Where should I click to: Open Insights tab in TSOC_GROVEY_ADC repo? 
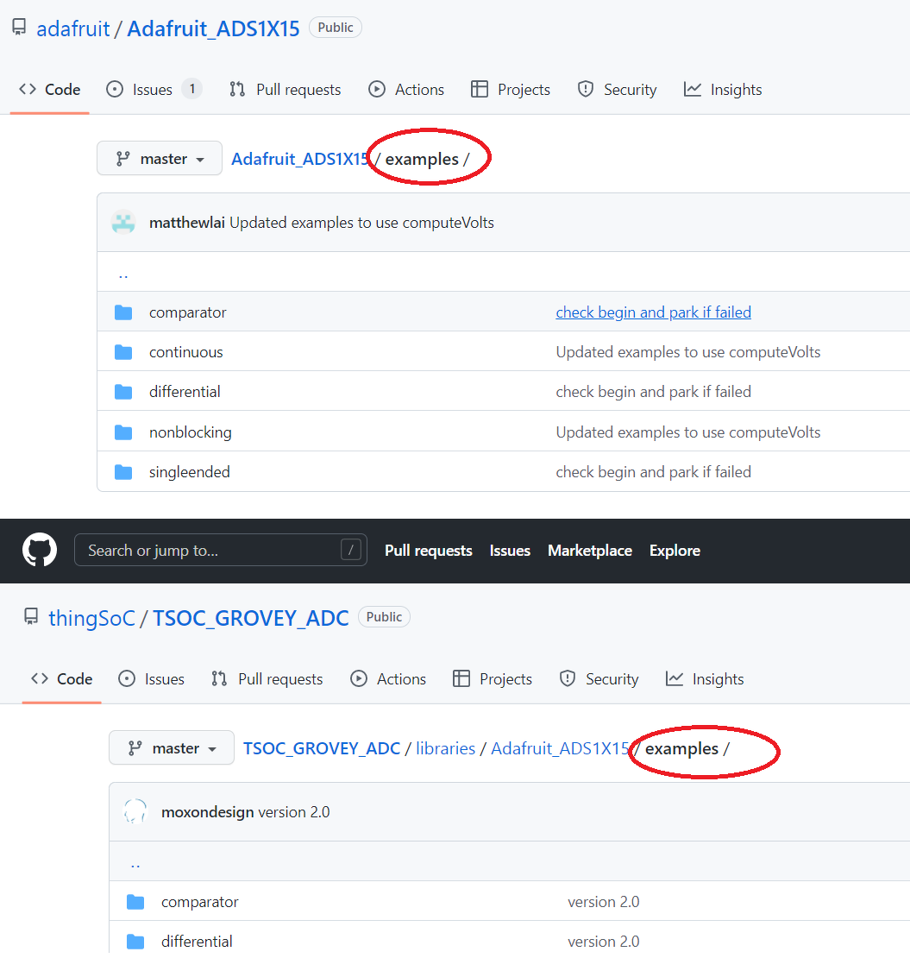705,679
